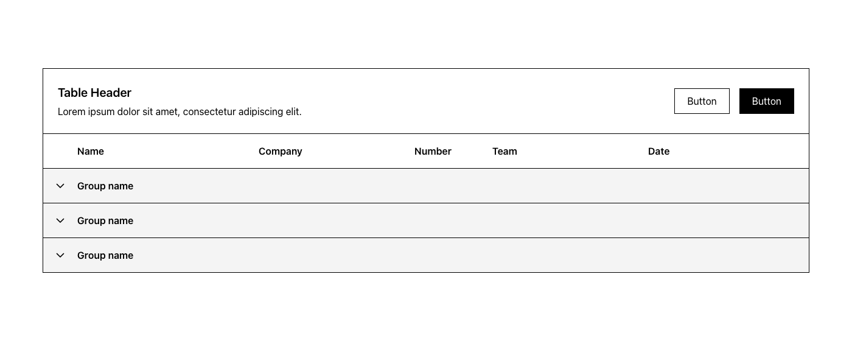The image size is (852, 341).
Task: Select the top Group name label
Action: 105,186
